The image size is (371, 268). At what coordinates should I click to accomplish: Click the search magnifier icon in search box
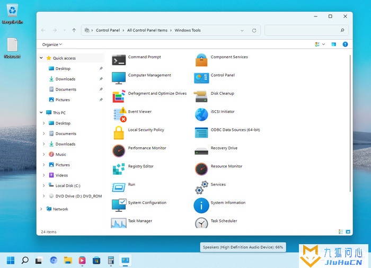342,30
